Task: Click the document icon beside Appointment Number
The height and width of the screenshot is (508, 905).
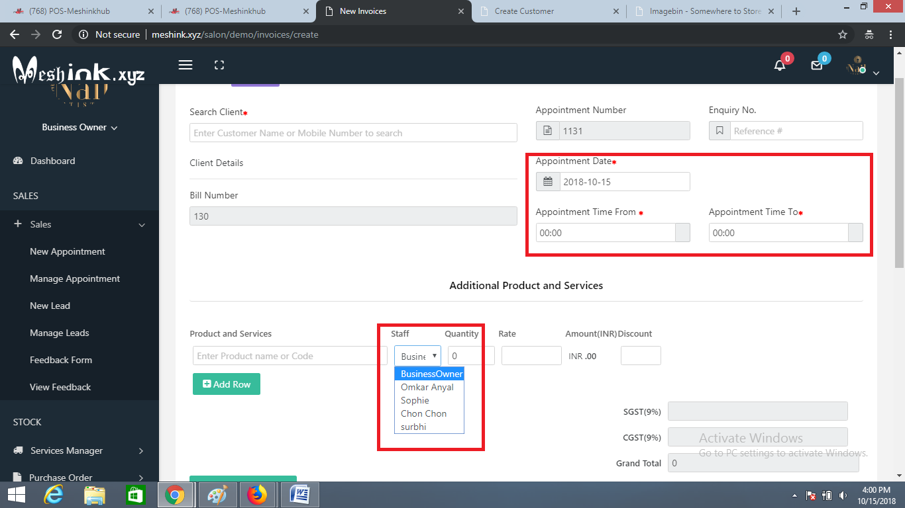Action: point(548,131)
